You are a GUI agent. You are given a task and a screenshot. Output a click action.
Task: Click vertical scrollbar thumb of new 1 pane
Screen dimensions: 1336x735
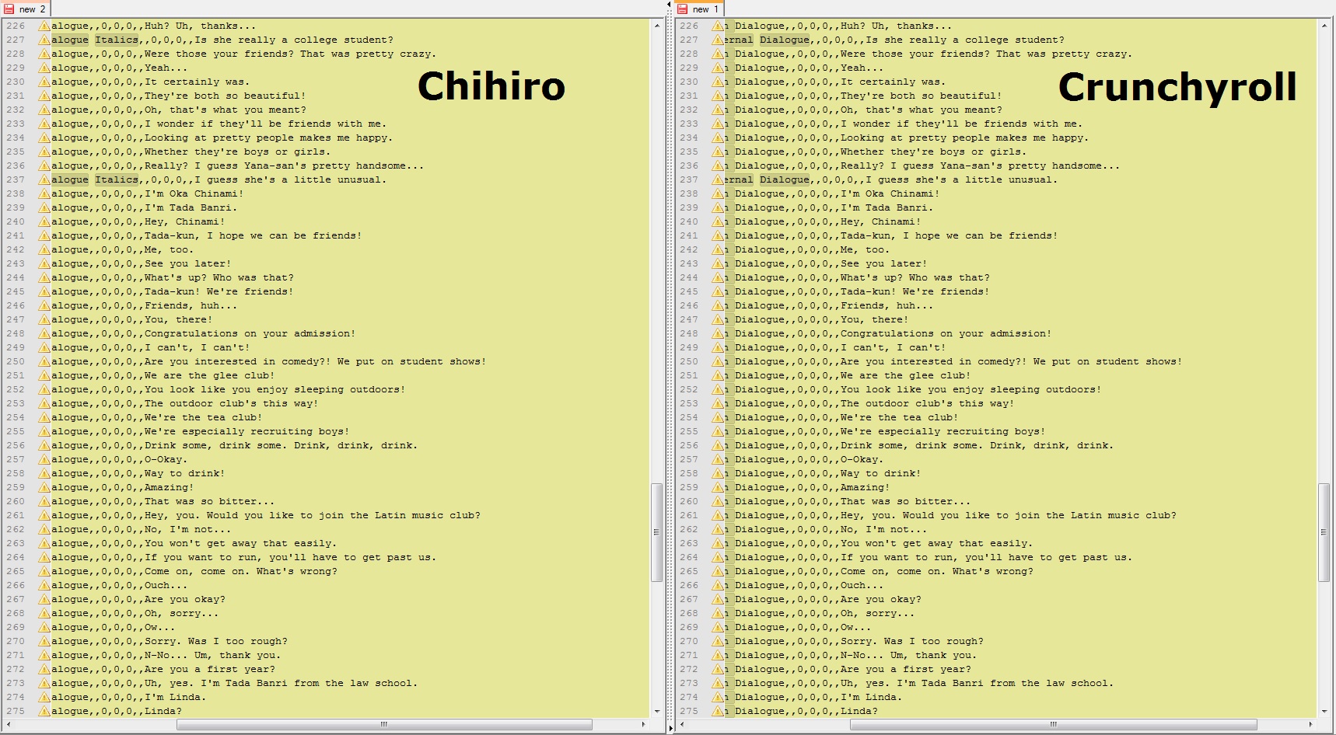[x=1324, y=532]
